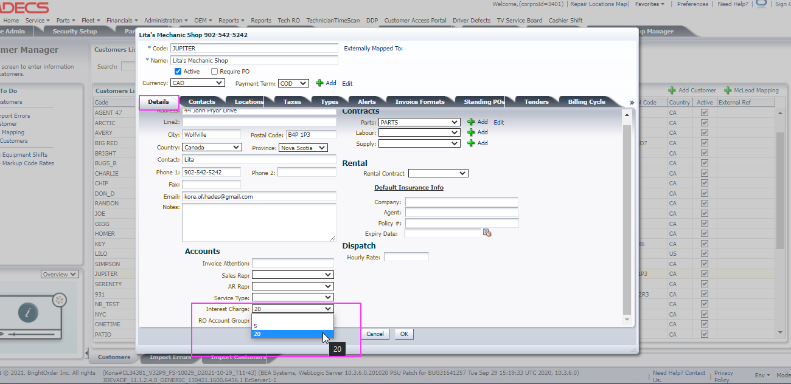Open the Customer Access Portal link

click(415, 20)
